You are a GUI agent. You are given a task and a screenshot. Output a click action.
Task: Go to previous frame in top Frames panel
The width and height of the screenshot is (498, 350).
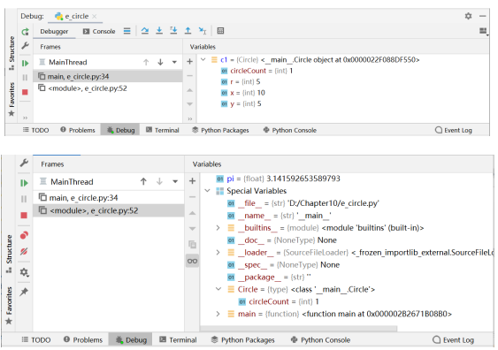(x=146, y=62)
